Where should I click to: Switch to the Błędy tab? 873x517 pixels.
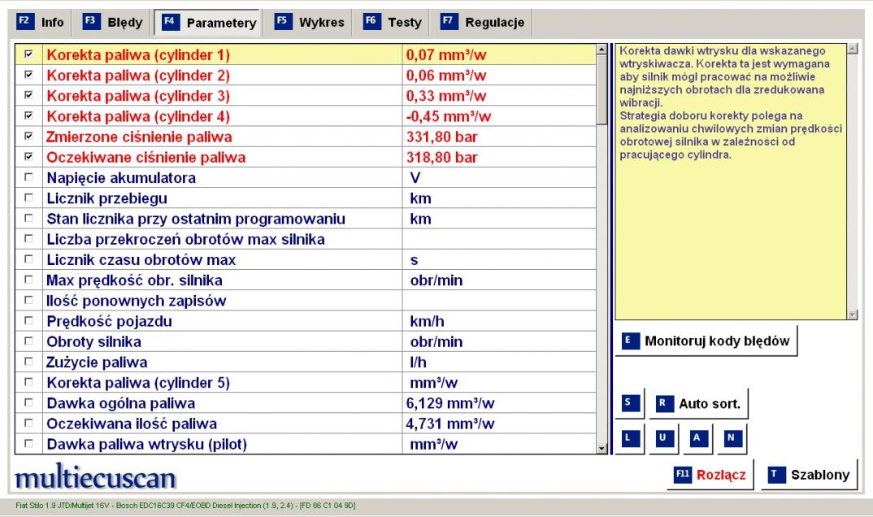click(113, 22)
